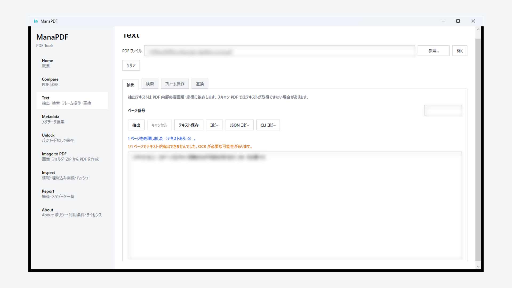512x288 pixels.
Task: Click the CLI コピー button
Action: (268, 125)
